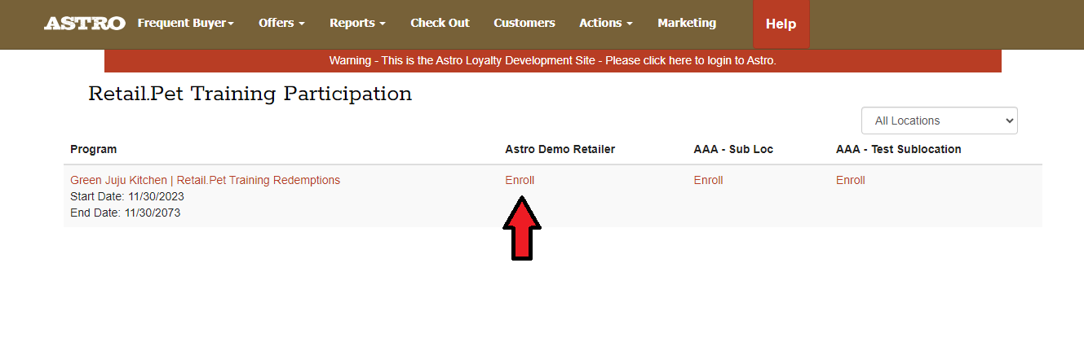Click the Program column header

(x=93, y=149)
